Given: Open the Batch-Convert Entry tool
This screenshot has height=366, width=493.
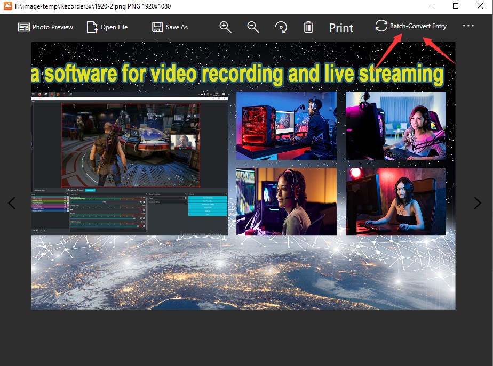Looking at the screenshot, I should tap(411, 26).
